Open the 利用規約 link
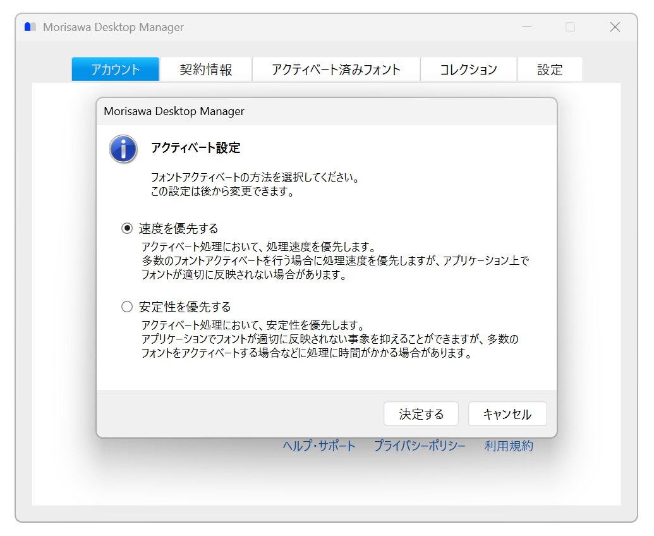 pos(509,446)
